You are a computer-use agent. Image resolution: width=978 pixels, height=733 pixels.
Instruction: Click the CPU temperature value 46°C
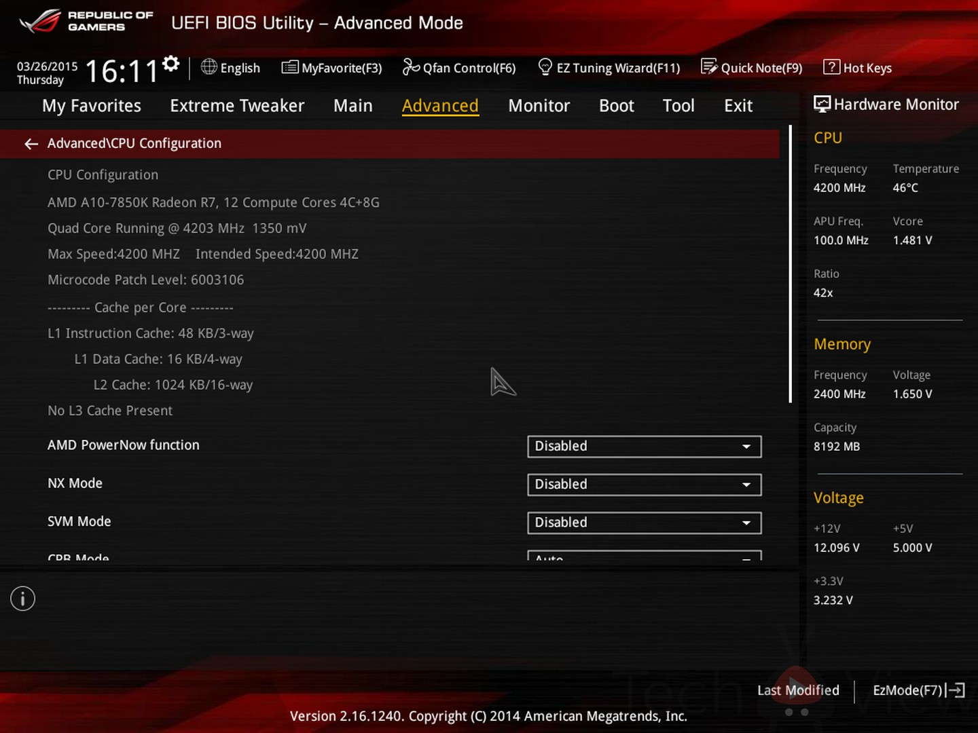905,188
